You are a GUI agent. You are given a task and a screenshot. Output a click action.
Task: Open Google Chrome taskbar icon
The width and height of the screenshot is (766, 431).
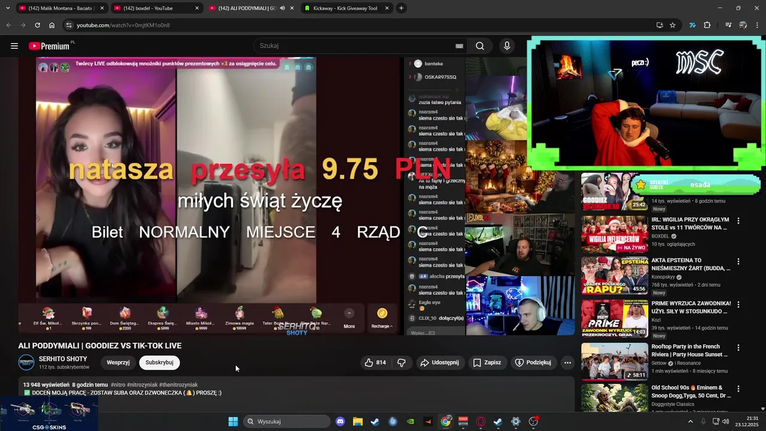tap(446, 421)
